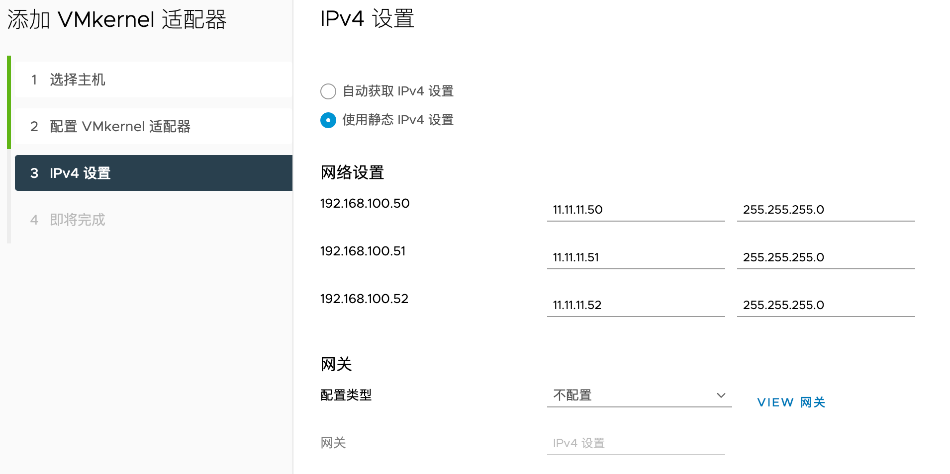Screen dimensions: 950x474
Task: Click host label 192.168.100.50
Action: click(365, 204)
